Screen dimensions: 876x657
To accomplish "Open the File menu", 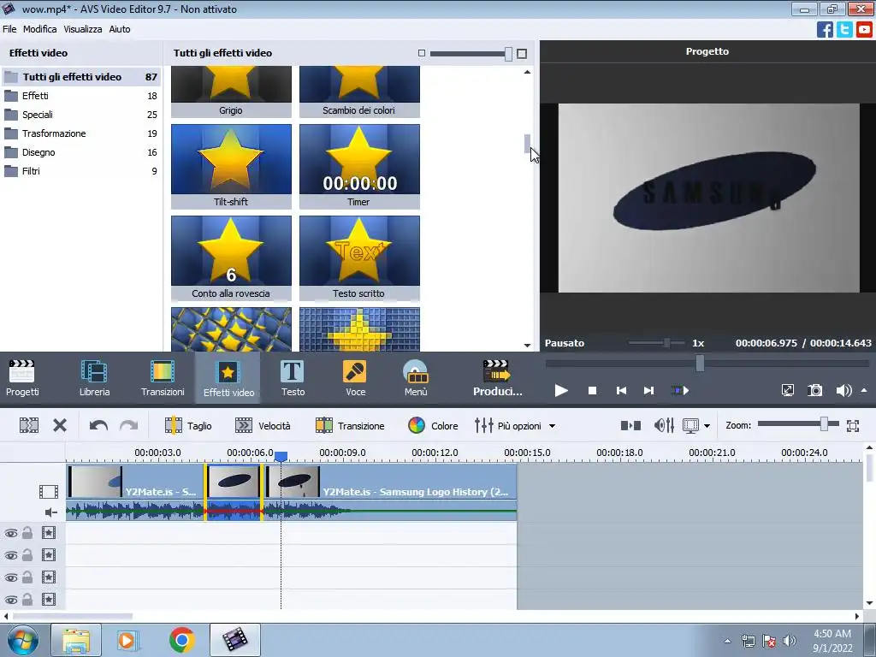I will [9, 29].
